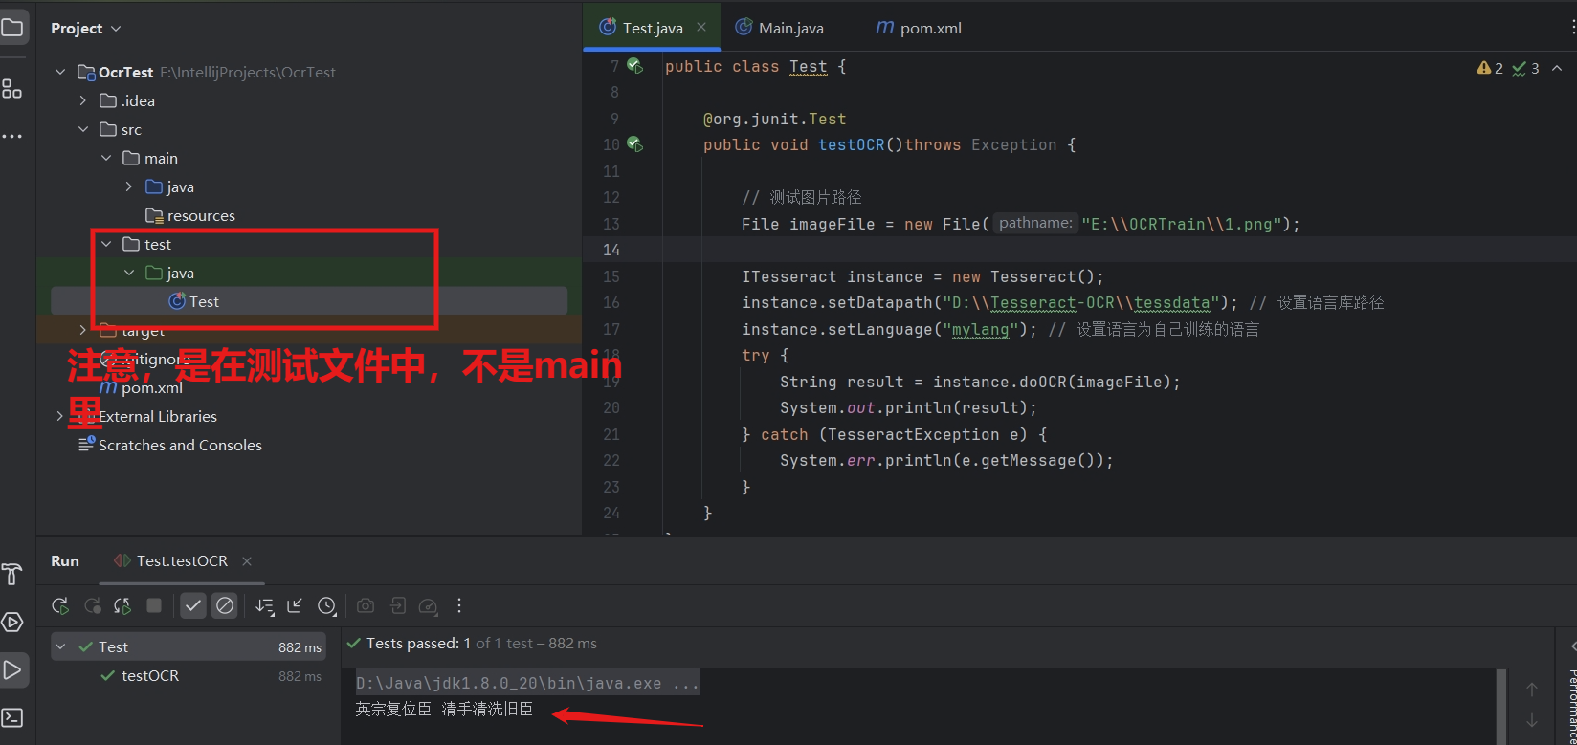Screen dimensions: 1577x745
Task: Click the OCR output text line in console
Action: [x=444, y=710]
